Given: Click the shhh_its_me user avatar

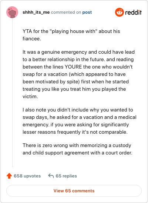Looking at the screenshot, I should pos(12,12).
